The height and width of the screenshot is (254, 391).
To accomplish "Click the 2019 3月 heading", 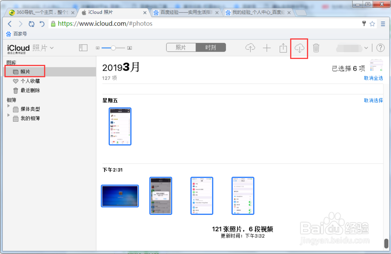I will pos(121,67).
